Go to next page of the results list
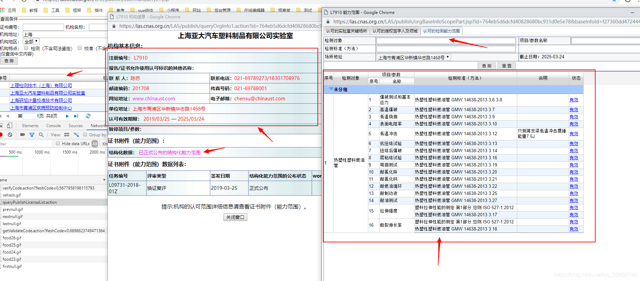The width and height of the screenshot is (640, 281). tap(67, 116)
